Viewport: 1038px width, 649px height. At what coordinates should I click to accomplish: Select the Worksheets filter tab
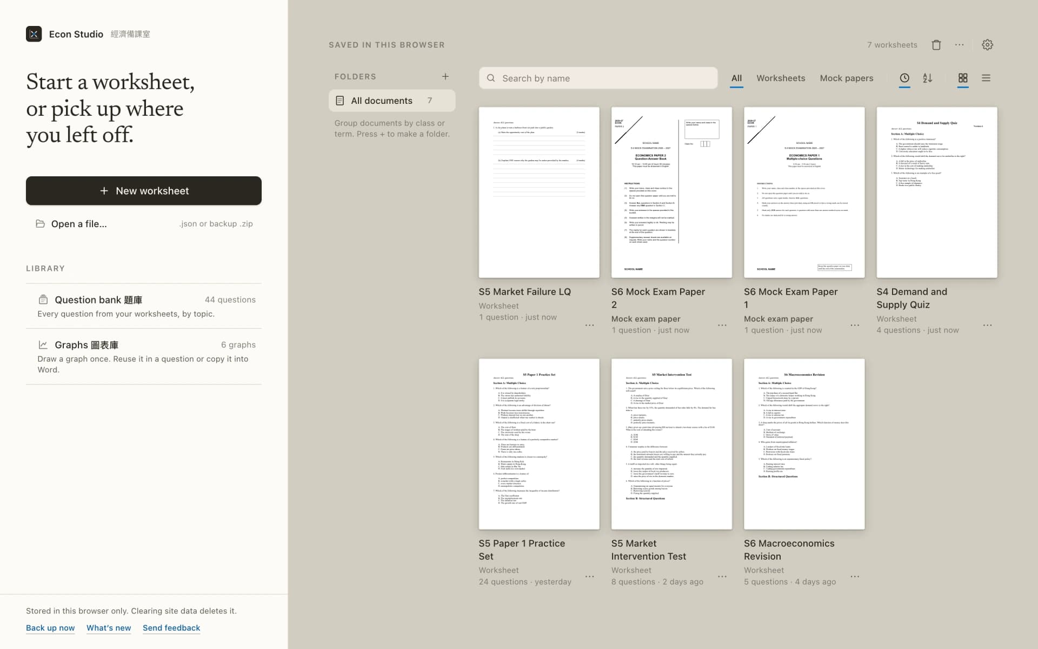(x=781, y=78)
